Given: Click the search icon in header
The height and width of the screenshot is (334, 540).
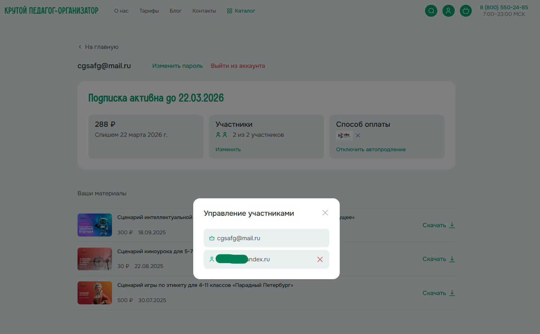Looking at the screenshot, I should click(x=431, y=11).
